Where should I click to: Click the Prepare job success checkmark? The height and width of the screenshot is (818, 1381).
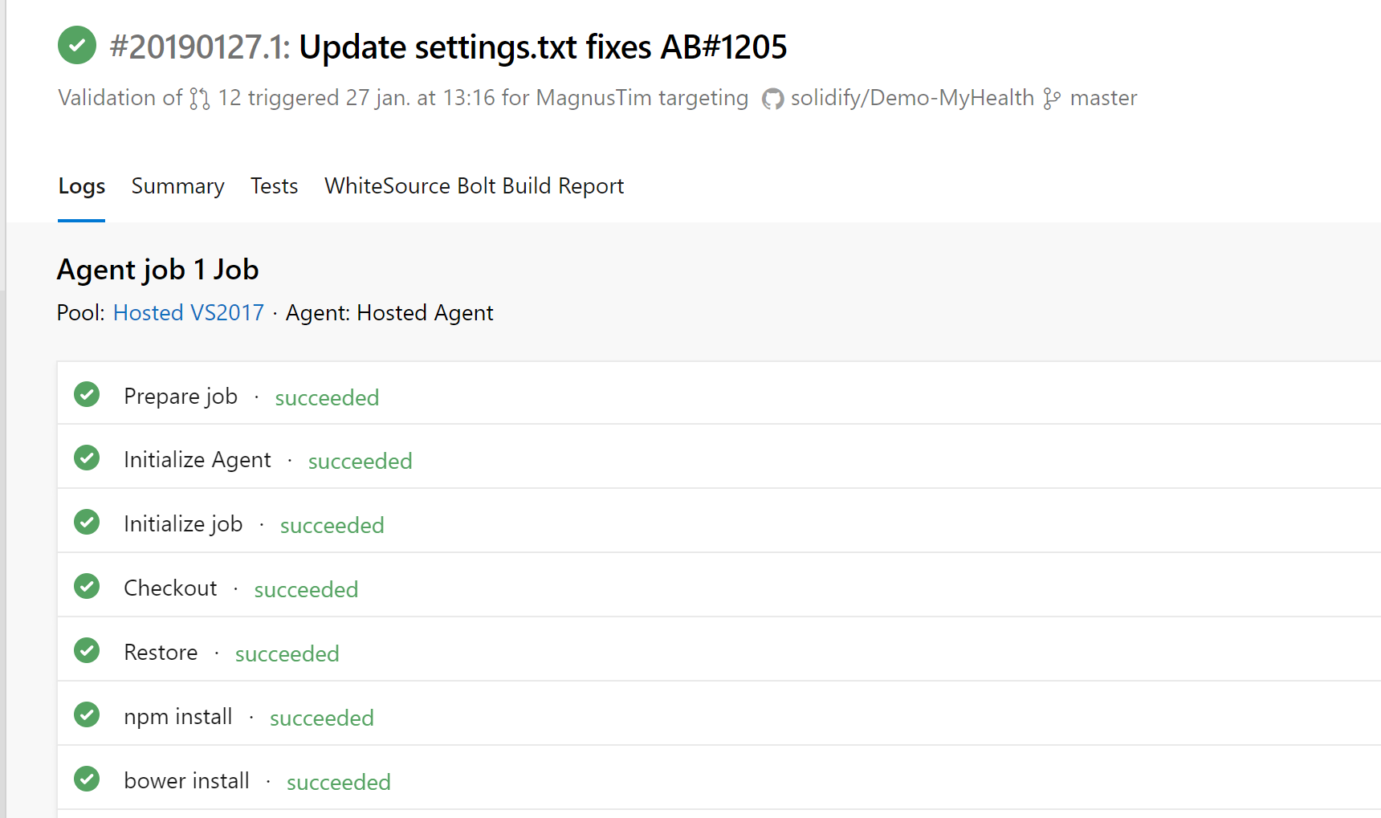(x=87, y=394)
